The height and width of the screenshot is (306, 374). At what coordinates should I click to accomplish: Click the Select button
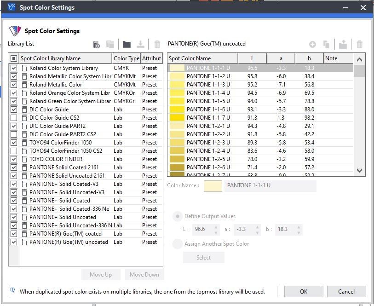coord(204,258)
